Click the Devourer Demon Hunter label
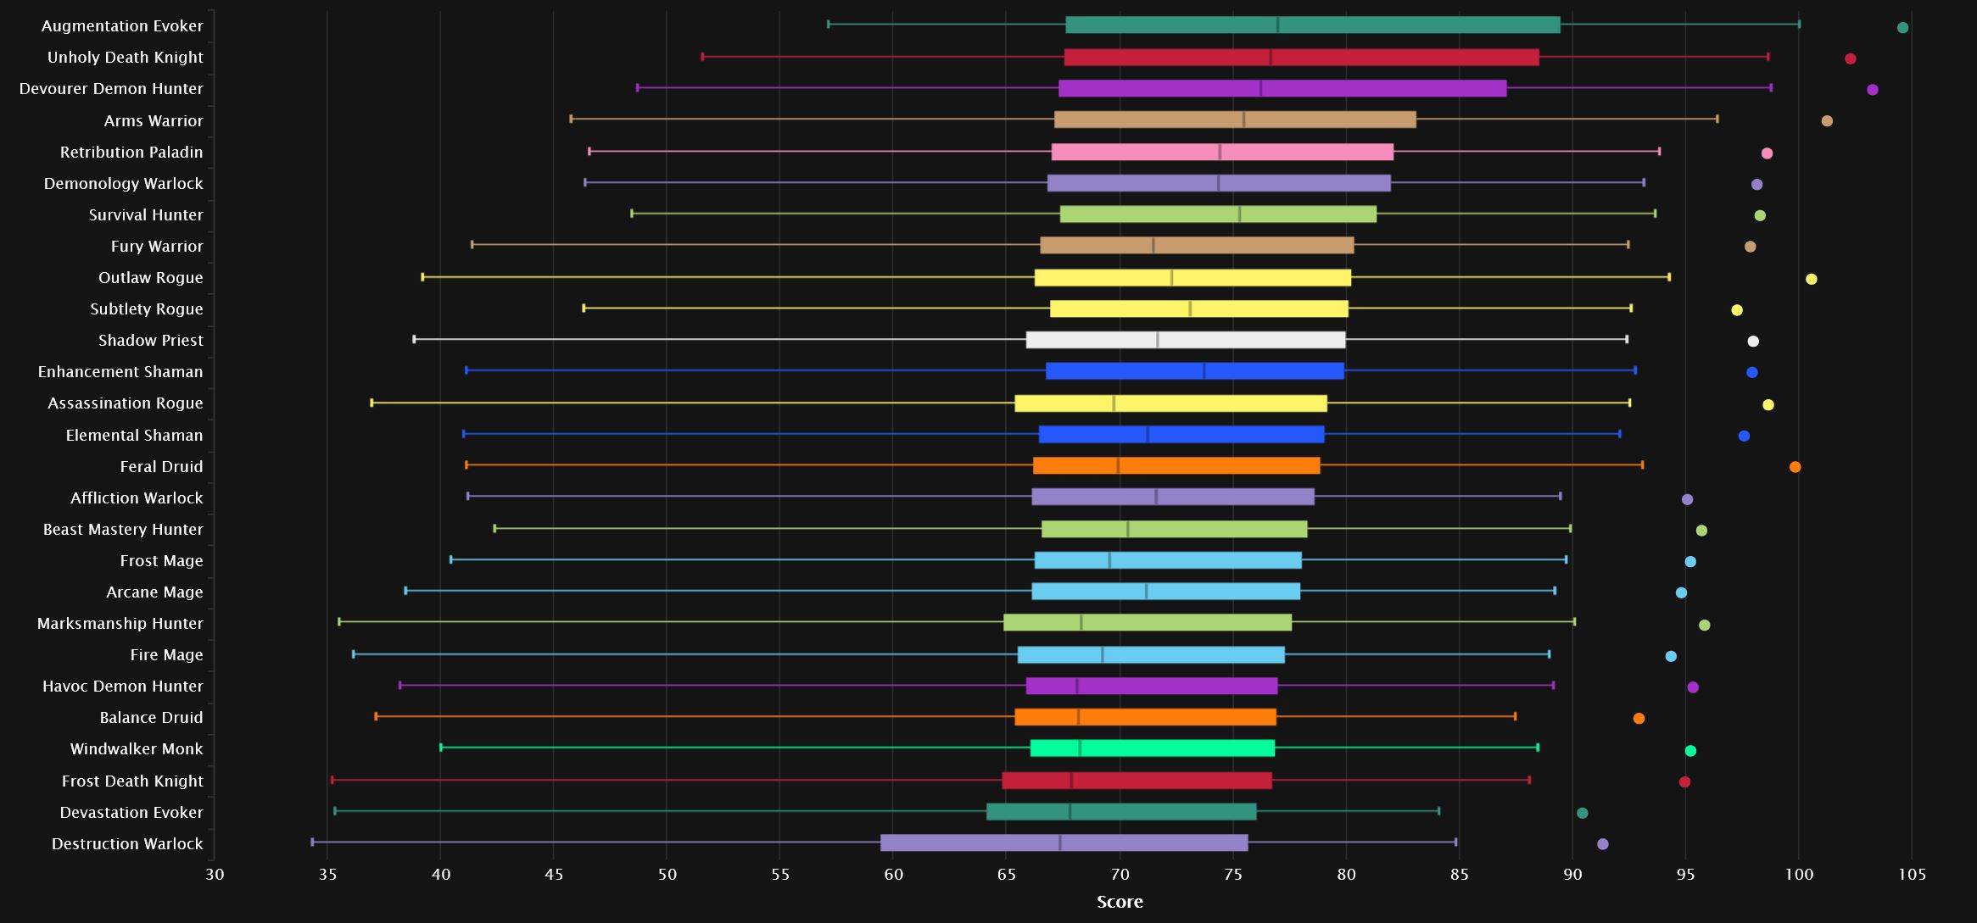The image size is (1977, 923). tap(111, 89)
